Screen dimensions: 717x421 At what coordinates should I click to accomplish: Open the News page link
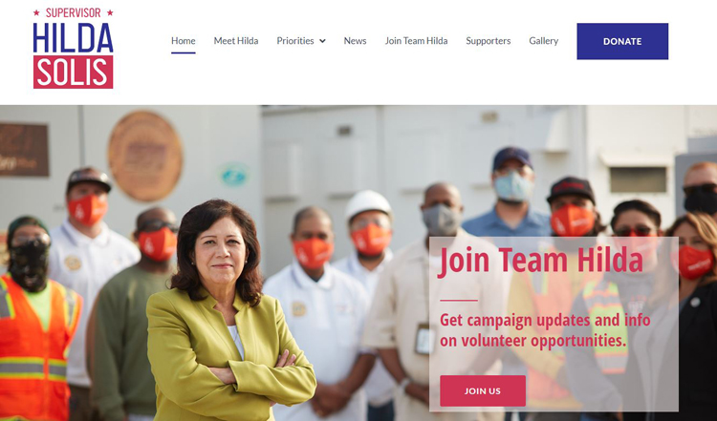click(x=355, y=41)
